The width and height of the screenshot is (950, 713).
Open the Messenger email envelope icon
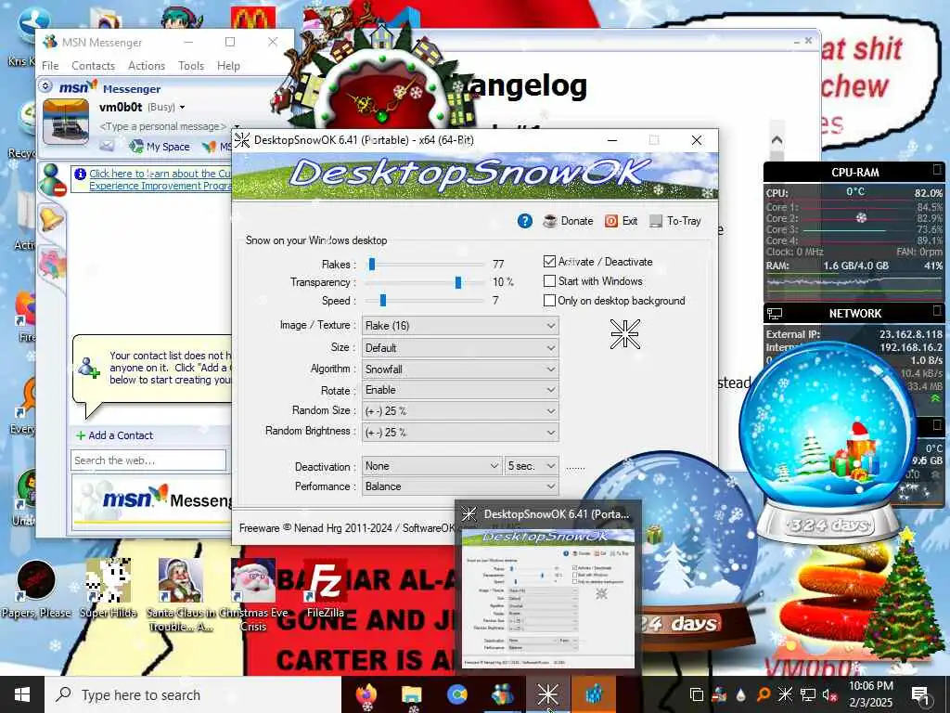(x=107, y=146)
